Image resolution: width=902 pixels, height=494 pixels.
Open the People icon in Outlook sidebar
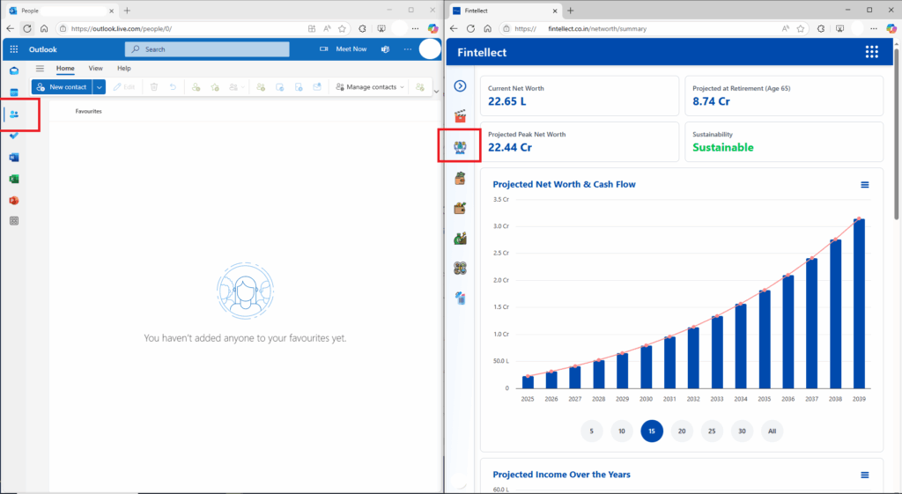[14, 114]
